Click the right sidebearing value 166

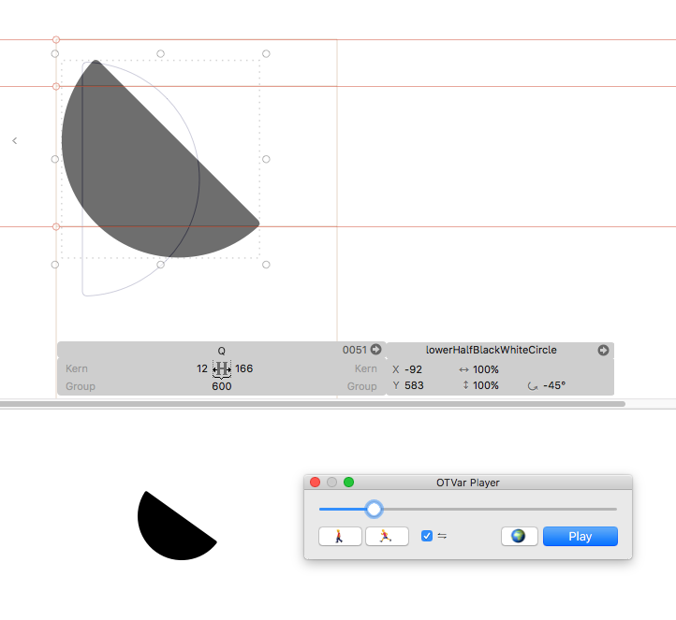(243, 368)
